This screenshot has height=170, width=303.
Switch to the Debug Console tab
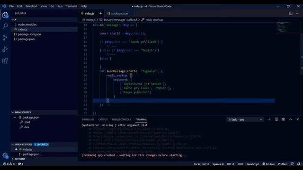(121, 119)
